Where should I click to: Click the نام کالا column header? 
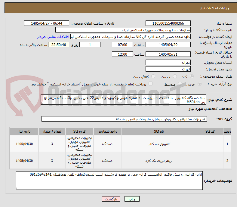click(x=159, y=131)
